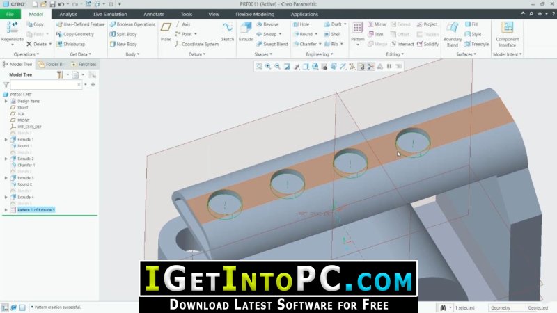Click the model tree settings hammer icon
This screenshot has width=557, height=313.
pos(60,74)
